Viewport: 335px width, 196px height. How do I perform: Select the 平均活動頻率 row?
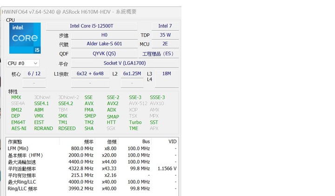tap(92, 169)
